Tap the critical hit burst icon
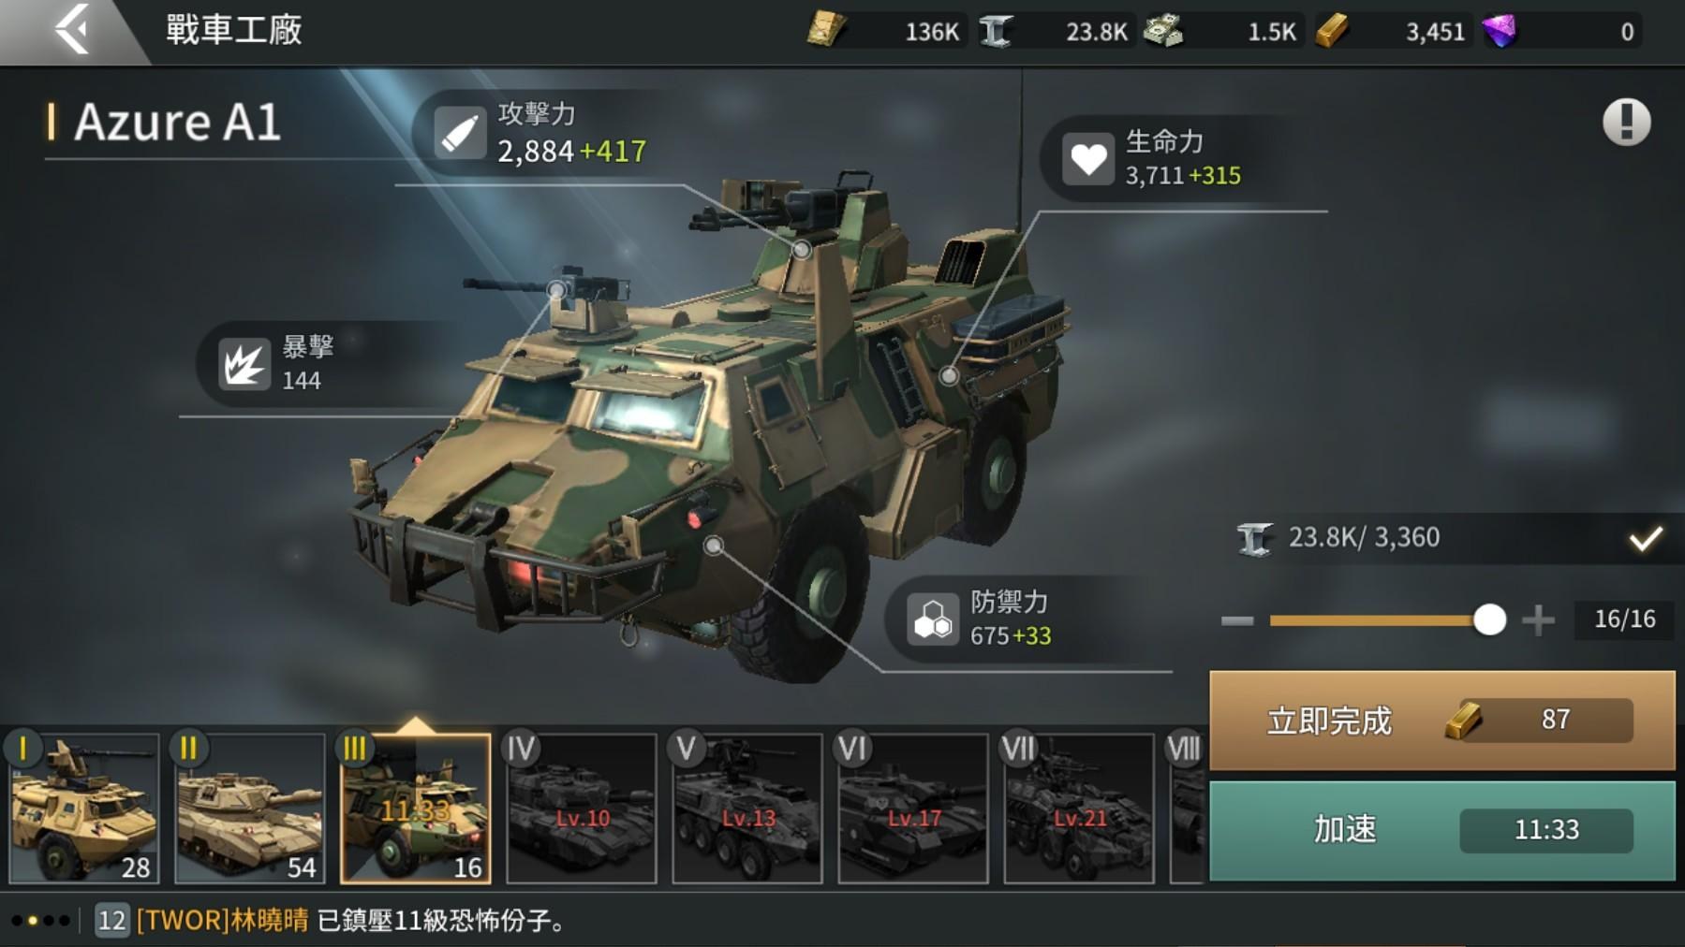 (244, 364)
